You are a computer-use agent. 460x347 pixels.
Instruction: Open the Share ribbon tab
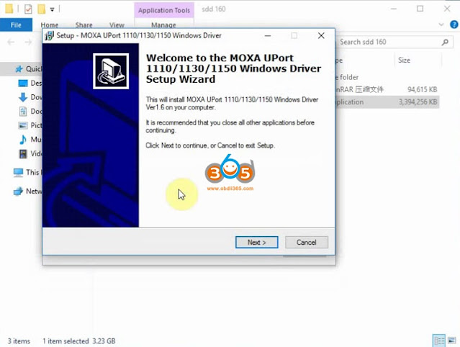tap(84, 25)
